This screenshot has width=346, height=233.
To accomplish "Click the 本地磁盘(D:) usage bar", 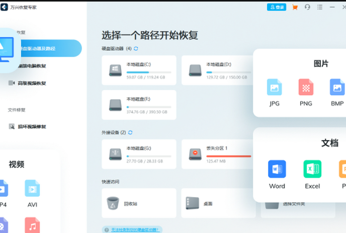I will tap(229, 72).
